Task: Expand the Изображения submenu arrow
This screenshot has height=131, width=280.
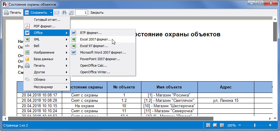Action: click(67, 52)
